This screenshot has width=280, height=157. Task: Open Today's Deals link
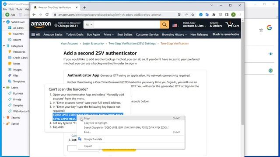pyautogui.click(x=75, y=34)
